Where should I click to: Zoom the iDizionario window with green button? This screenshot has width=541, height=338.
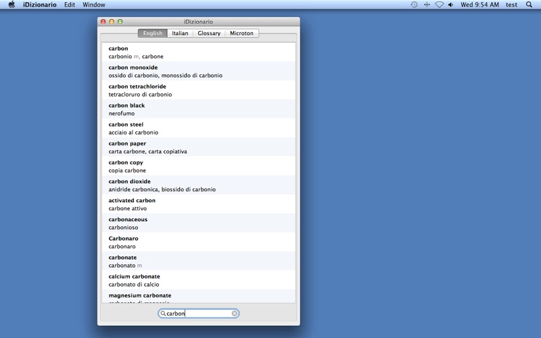coord(120,22)
